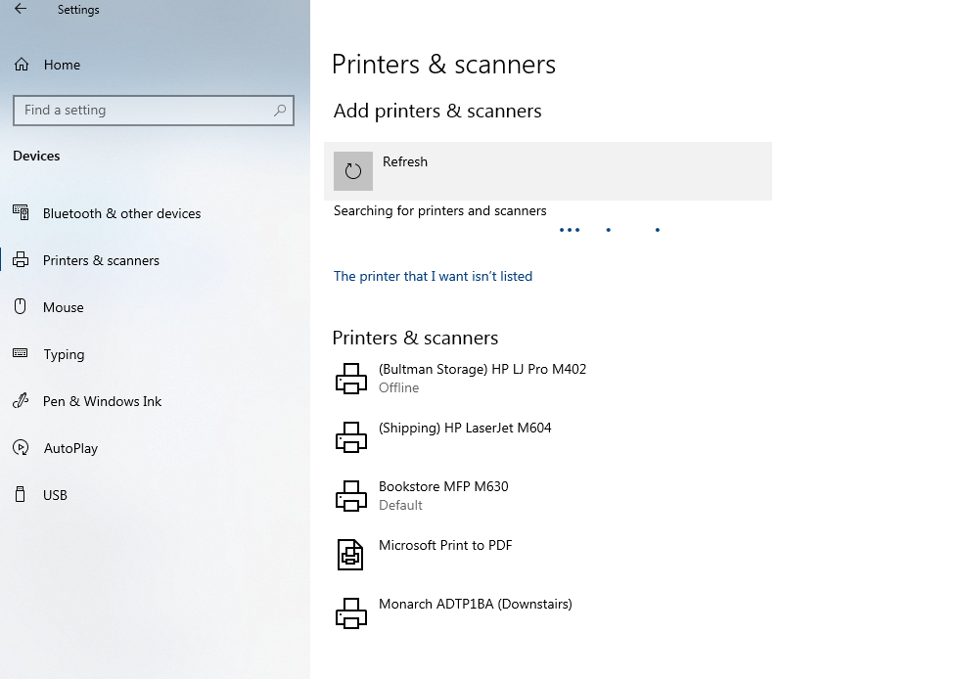Select Monarch ADTP1BA (Downstairs) printer name
Viewport: 963px width, 679px height.
click(475, 604)
